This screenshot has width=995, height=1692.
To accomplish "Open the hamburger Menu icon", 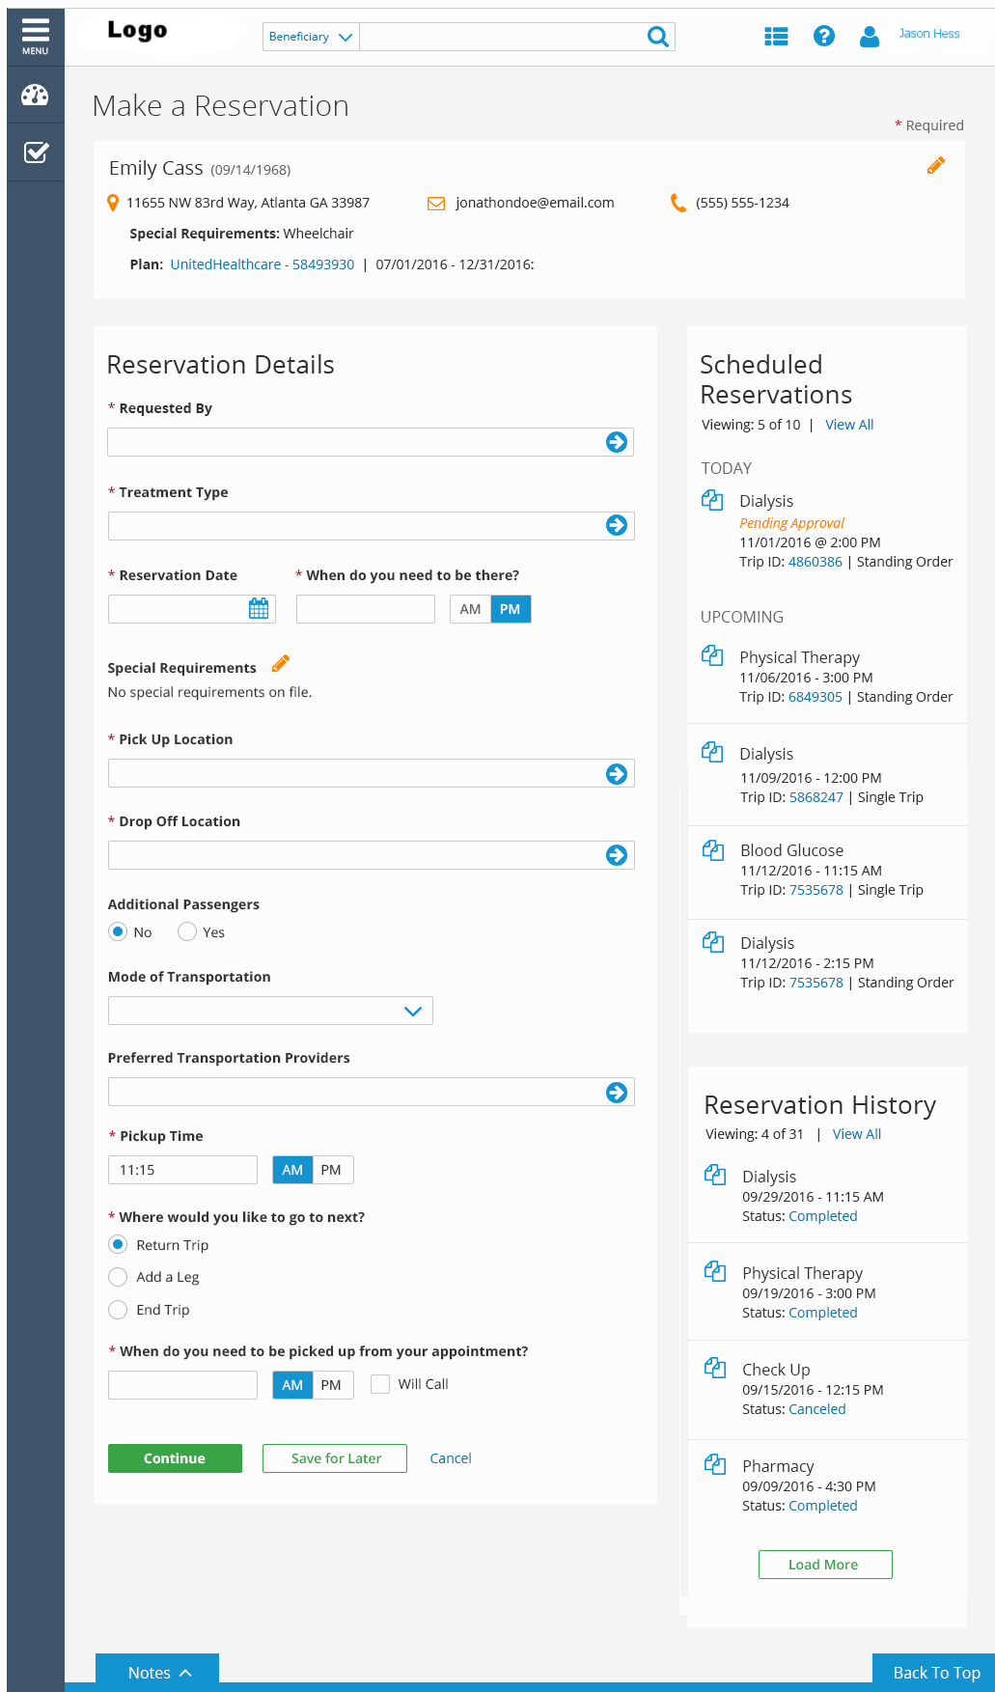I will [36, 37].
